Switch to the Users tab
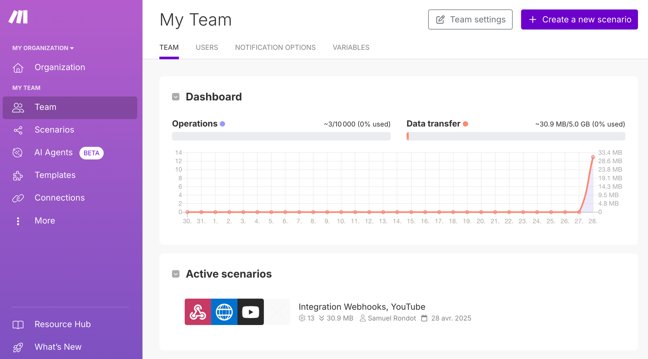Image resolution: width=648 pixels, height=359 pixels. (207, 48)
